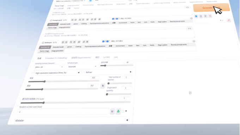
Task: Open the Schedule type Automatic dropdown
Action: (x=82, y=67)
